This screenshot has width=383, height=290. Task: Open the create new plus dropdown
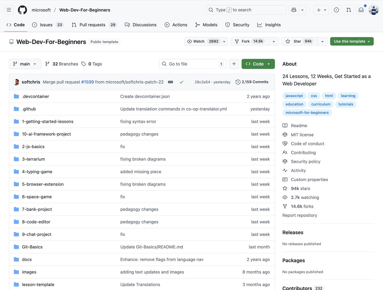(321, 10)
